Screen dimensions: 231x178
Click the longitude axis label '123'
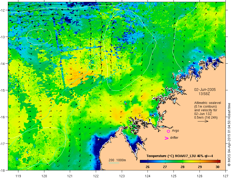[x=122, y=176]
